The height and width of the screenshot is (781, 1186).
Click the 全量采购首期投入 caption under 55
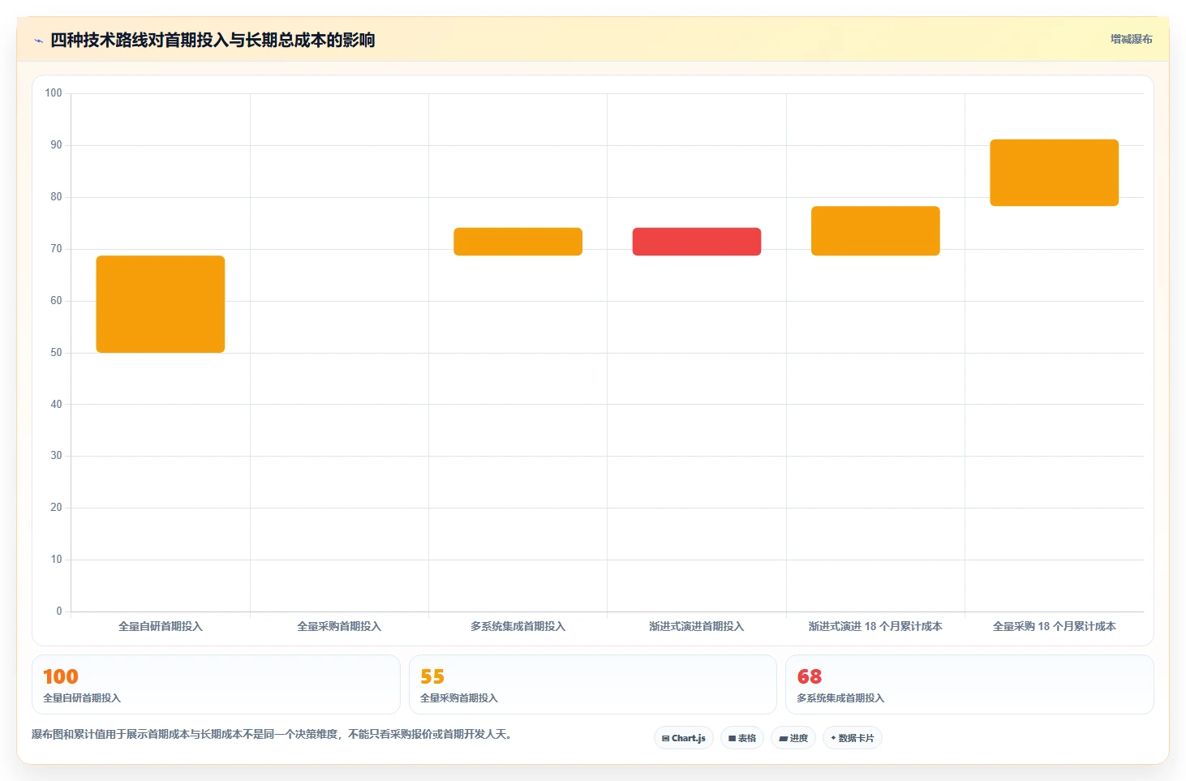point(459,698)
